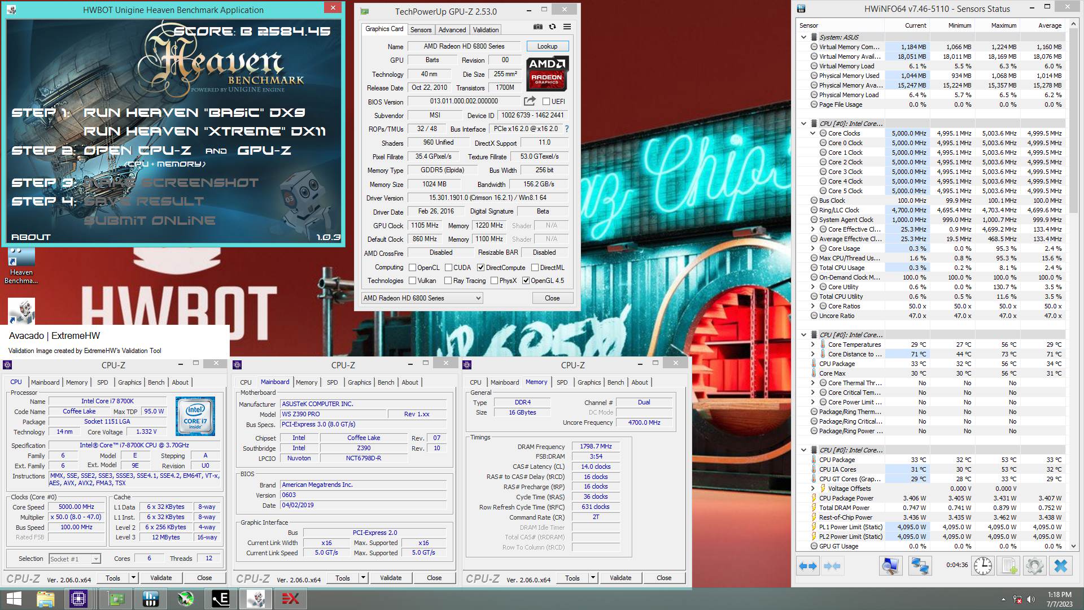Click the Lookup button in GPU-Z
The width and height of the screenshot is (1084, 610).
547,46
